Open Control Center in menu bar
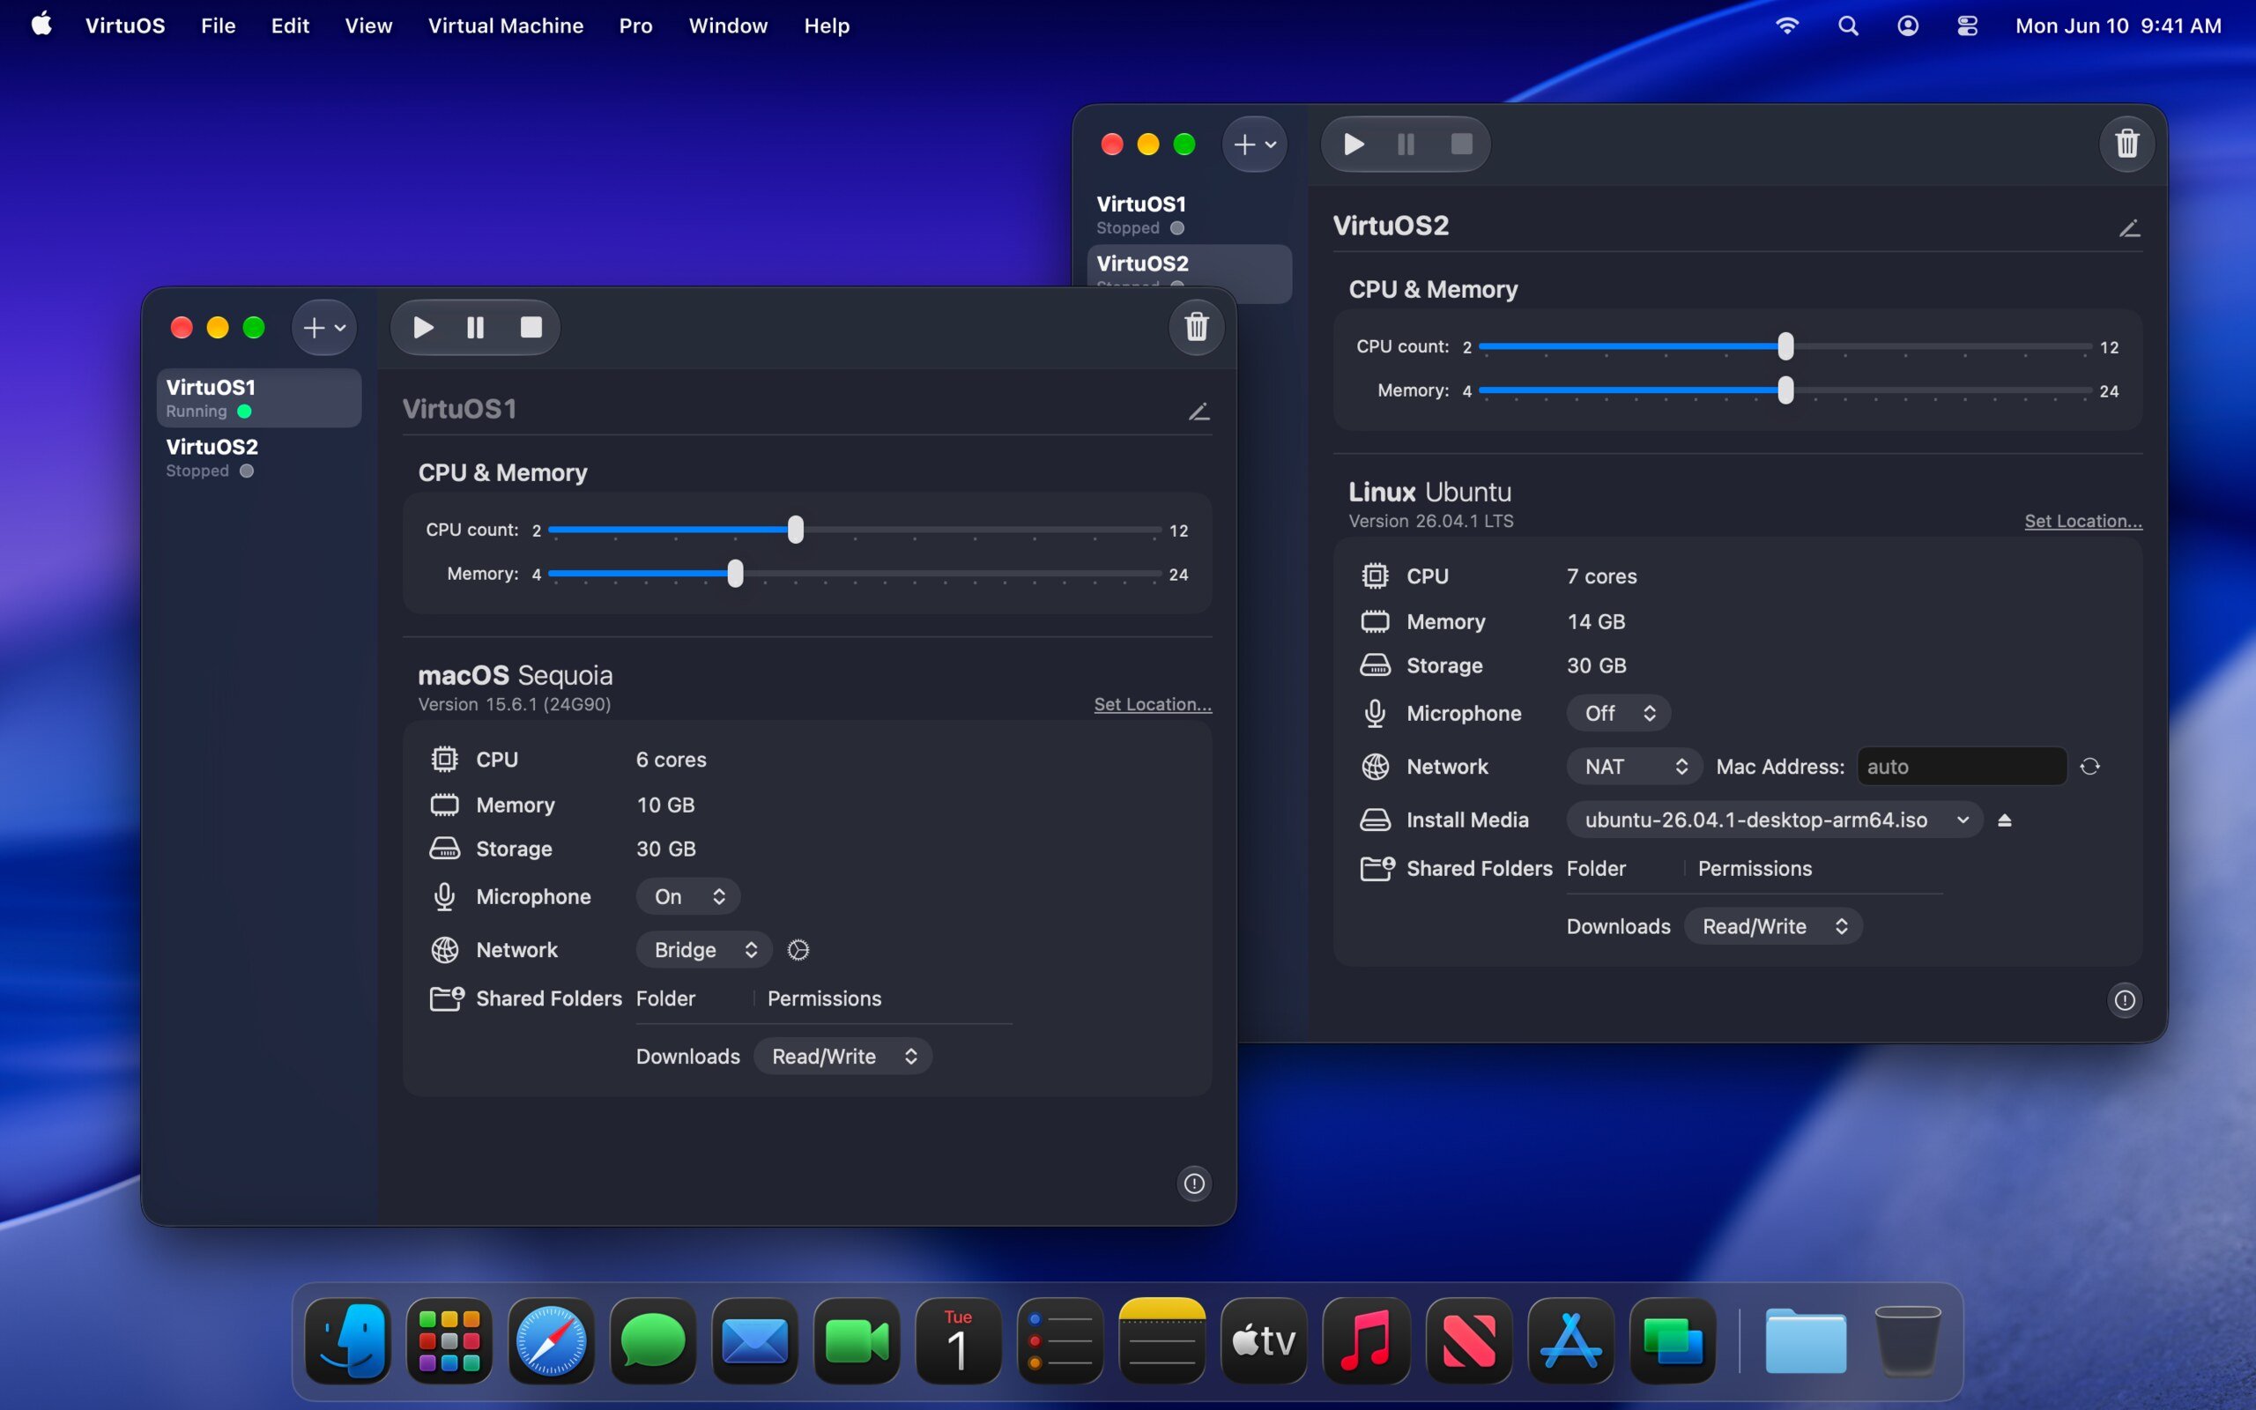Image resolution: width=2256 pixels, height=1410 pixels. (x=1967, y=26)
